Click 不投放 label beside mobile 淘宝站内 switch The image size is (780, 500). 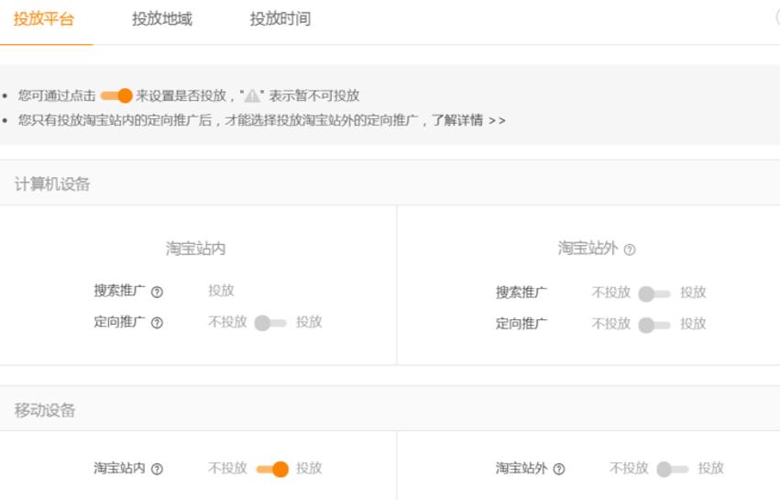[228, 468]
